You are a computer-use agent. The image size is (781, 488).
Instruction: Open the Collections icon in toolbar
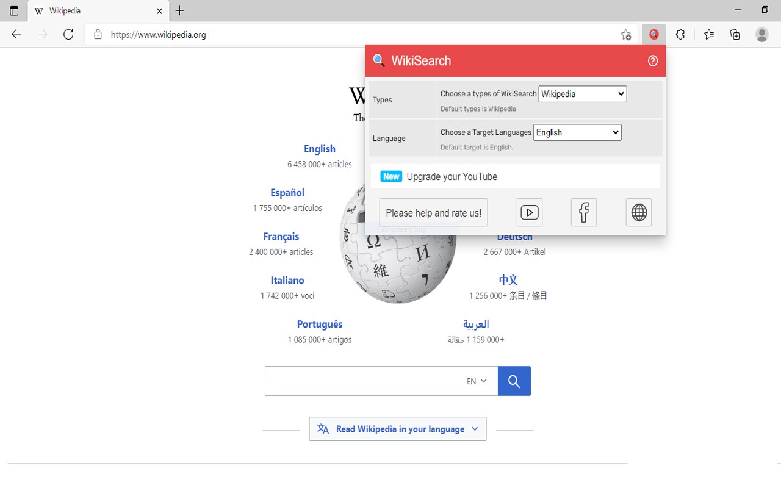(735, 35)
